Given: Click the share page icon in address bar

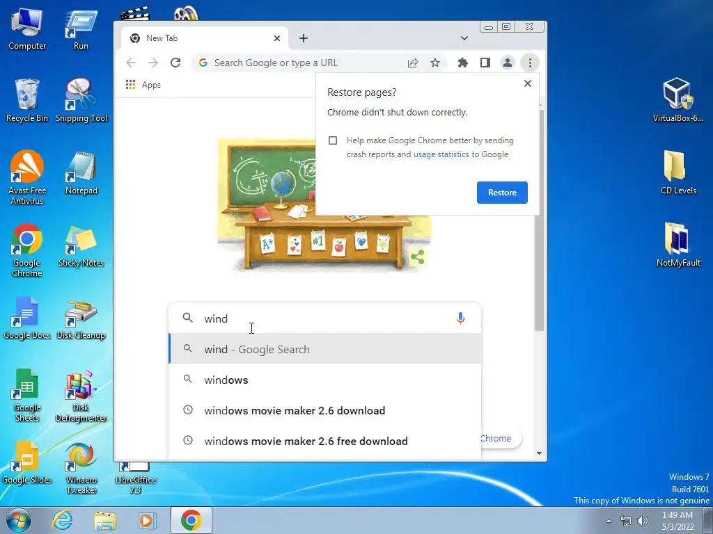Looking at the screenshot, I should 413,63.
